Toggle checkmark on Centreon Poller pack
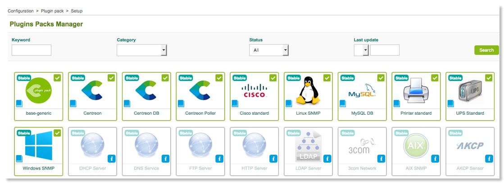Viewport: 504px width, 183px height. coord(219,78)
